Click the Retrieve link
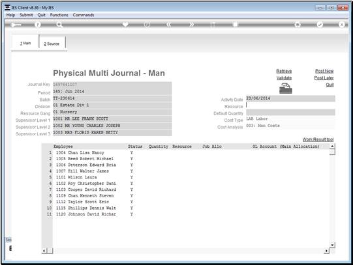The width and height of the screenshot is (353, 265). point(284,71)
